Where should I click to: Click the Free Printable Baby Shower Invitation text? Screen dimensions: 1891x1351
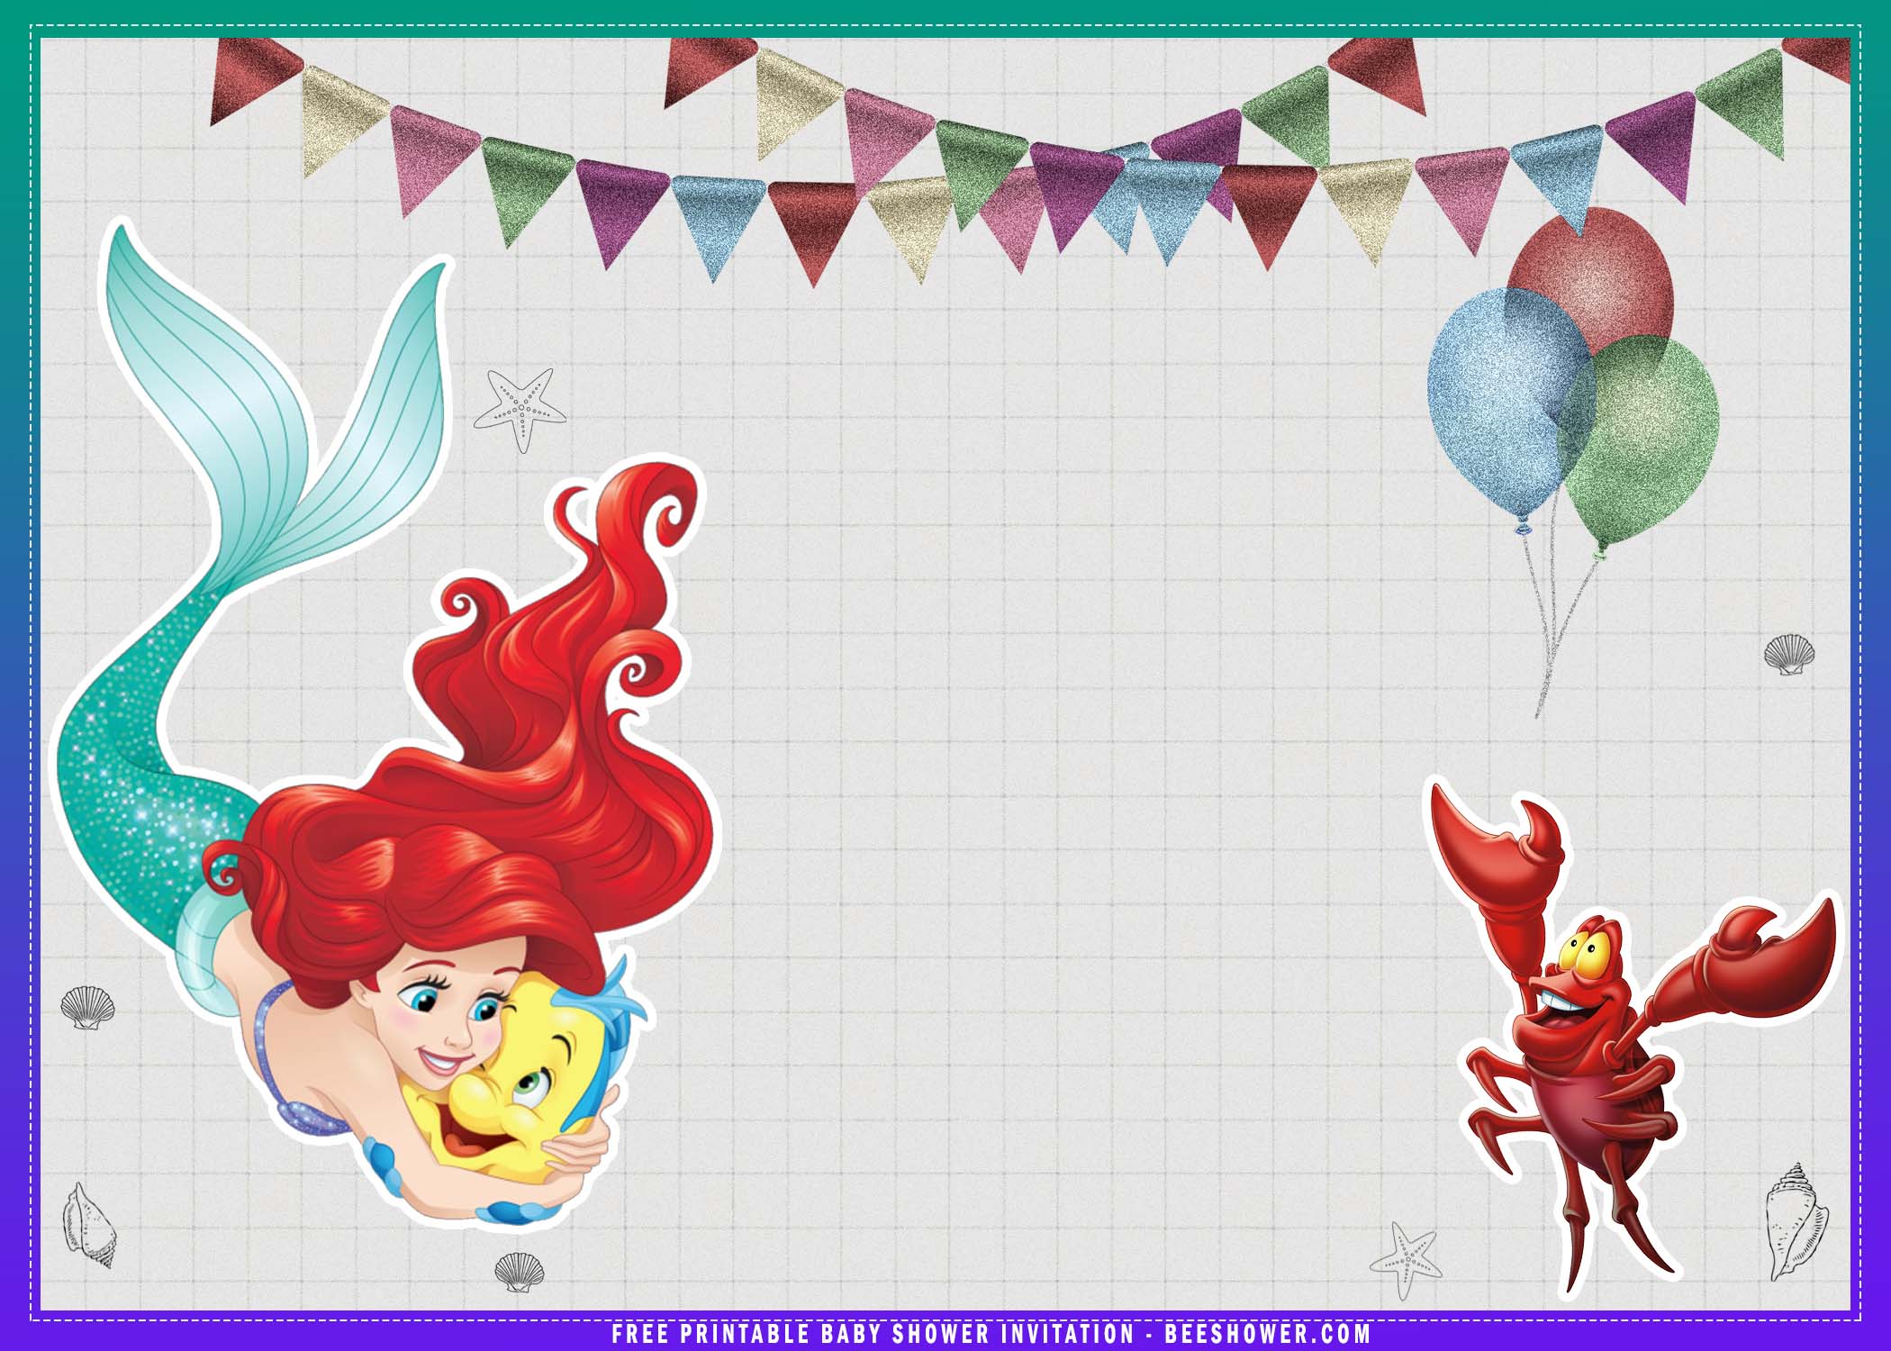click(873, 1334)
